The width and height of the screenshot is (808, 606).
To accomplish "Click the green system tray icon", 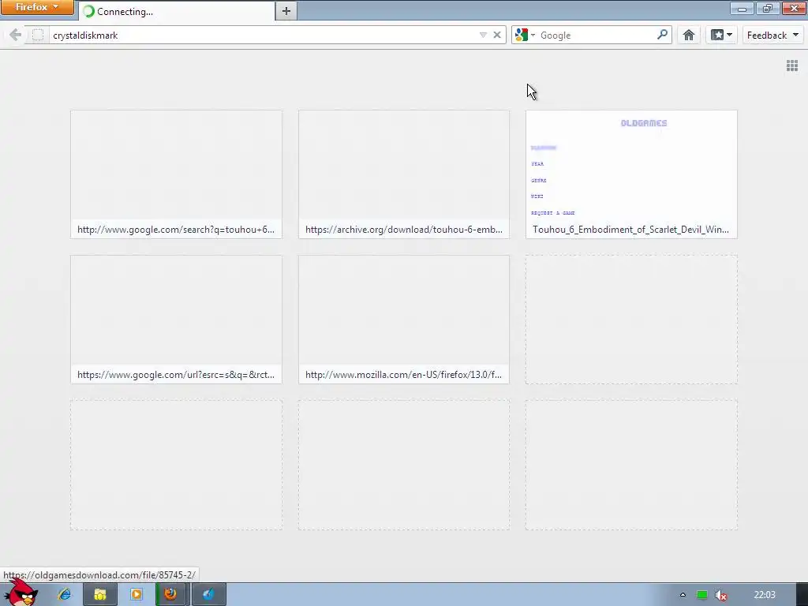I will [x=701, y=595].
